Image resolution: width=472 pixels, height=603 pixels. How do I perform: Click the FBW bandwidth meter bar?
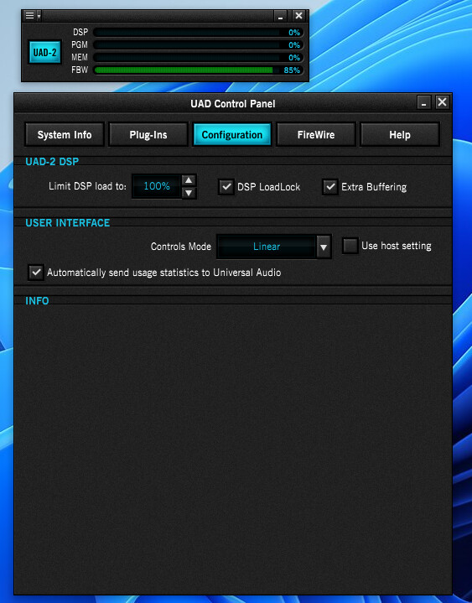point(199,70)
